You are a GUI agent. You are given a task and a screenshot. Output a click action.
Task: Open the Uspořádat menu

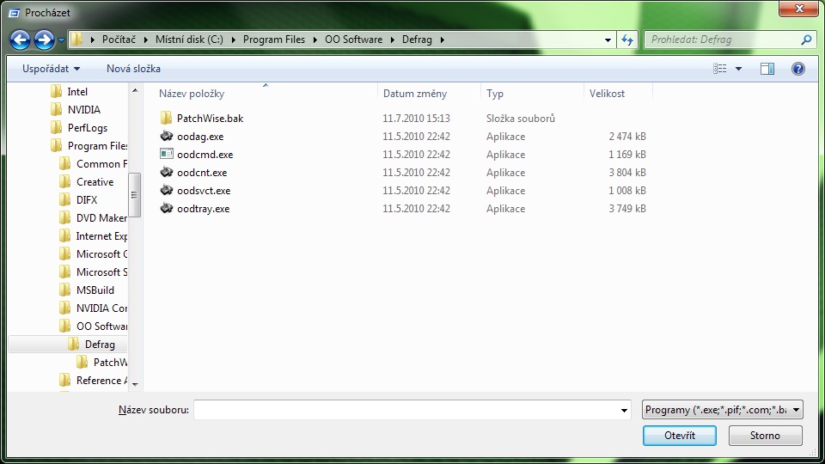(51, 69)
